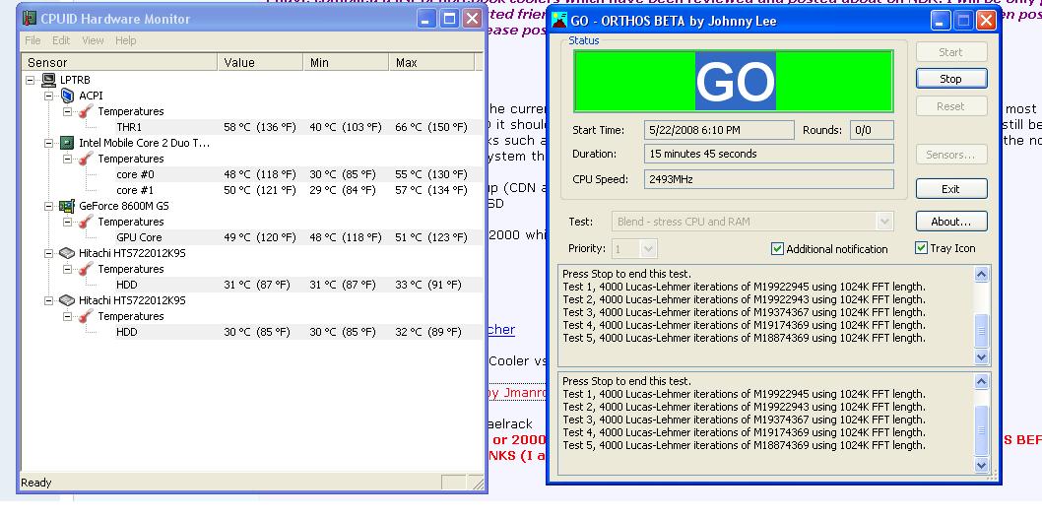
Task: Collapse the first Hitachi HTS722012K9S node
Action: click(48, 253)
